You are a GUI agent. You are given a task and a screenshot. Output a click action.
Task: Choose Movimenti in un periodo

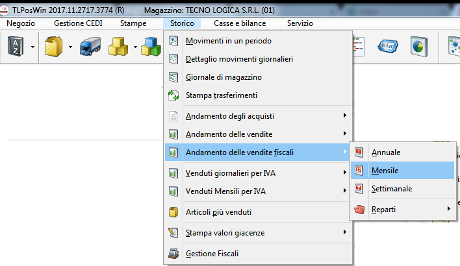229,41
